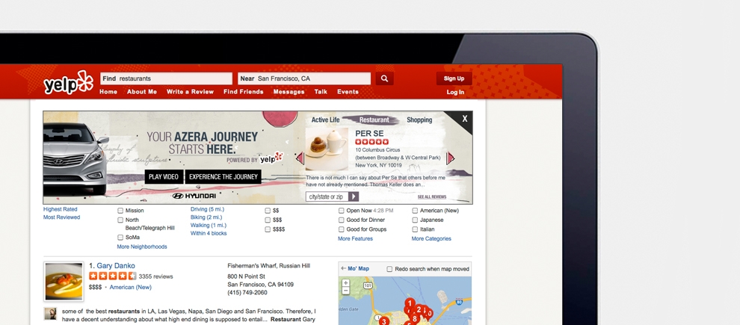Open About Me page

point(141,92)
